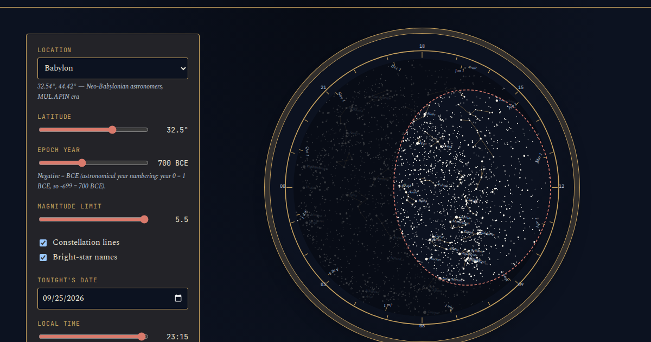Click the 03 hour label on chart ring
651x342 pixels.
(x=323, y=284)
